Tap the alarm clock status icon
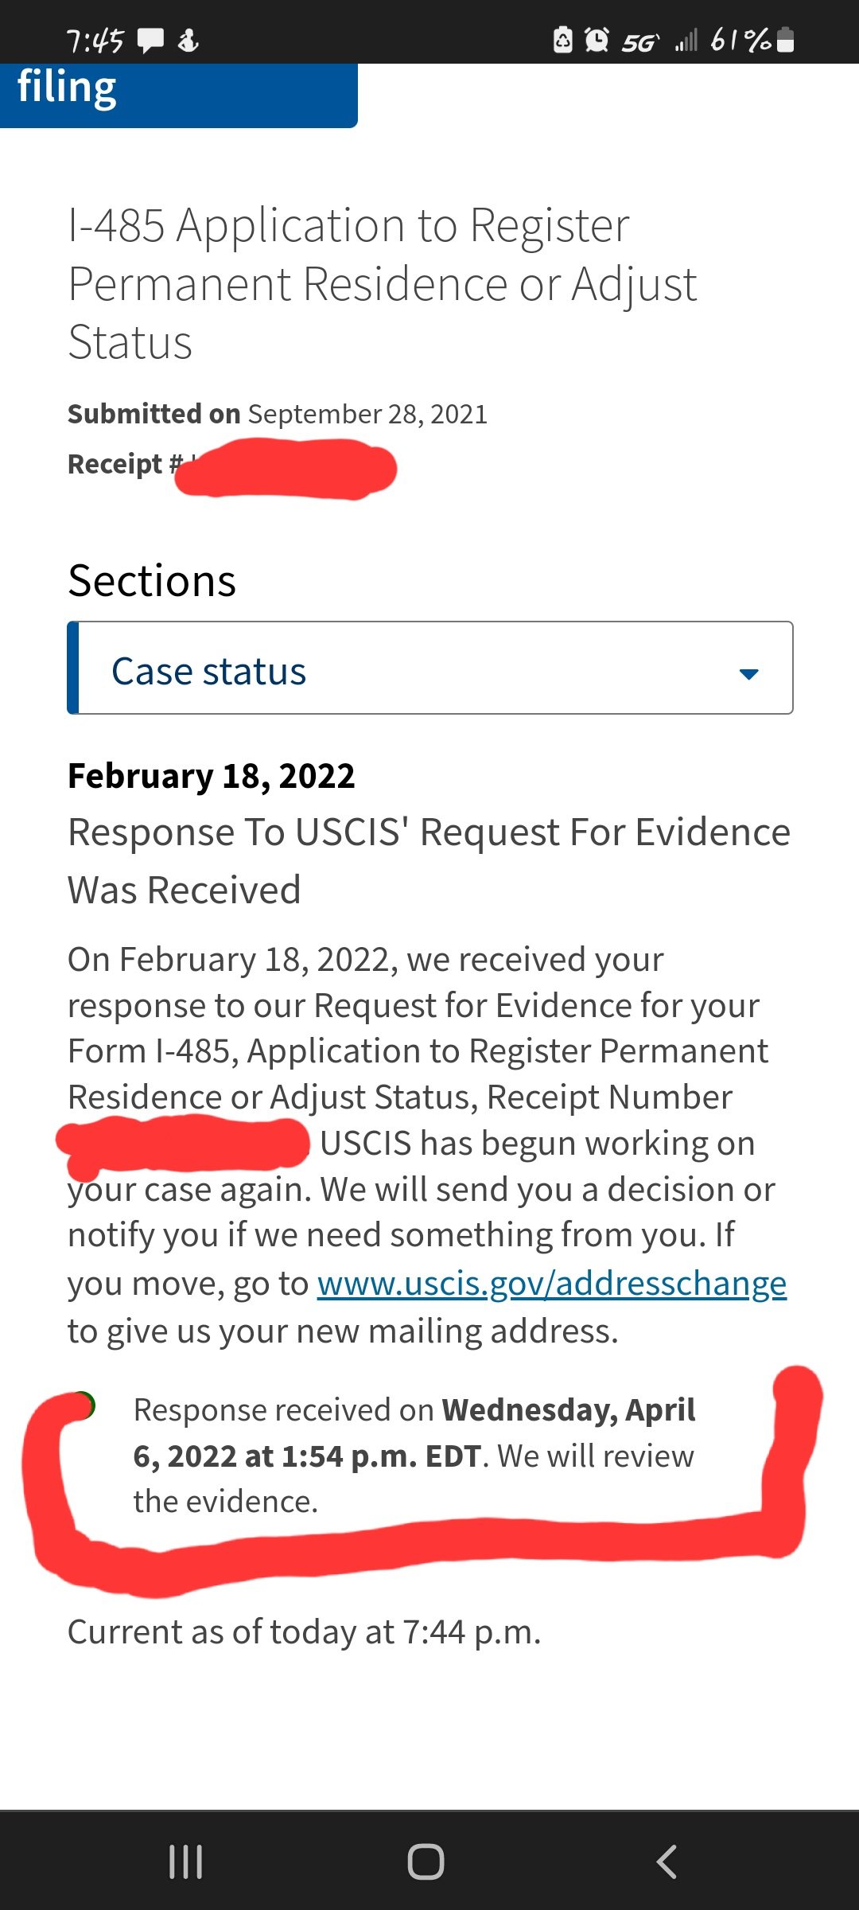The height and width of the screenshot is (1910, 859). click(x=597, y=40)
